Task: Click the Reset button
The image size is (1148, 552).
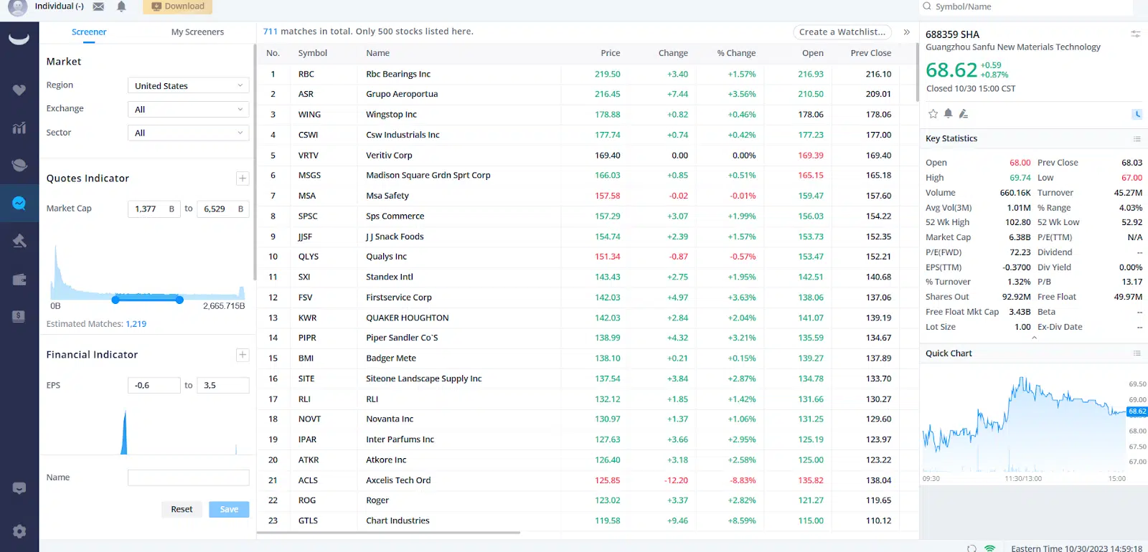Action: pos(182,510)
